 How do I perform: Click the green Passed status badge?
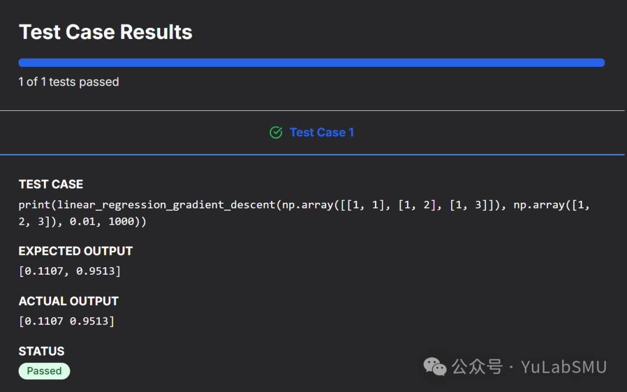point(44,371)
